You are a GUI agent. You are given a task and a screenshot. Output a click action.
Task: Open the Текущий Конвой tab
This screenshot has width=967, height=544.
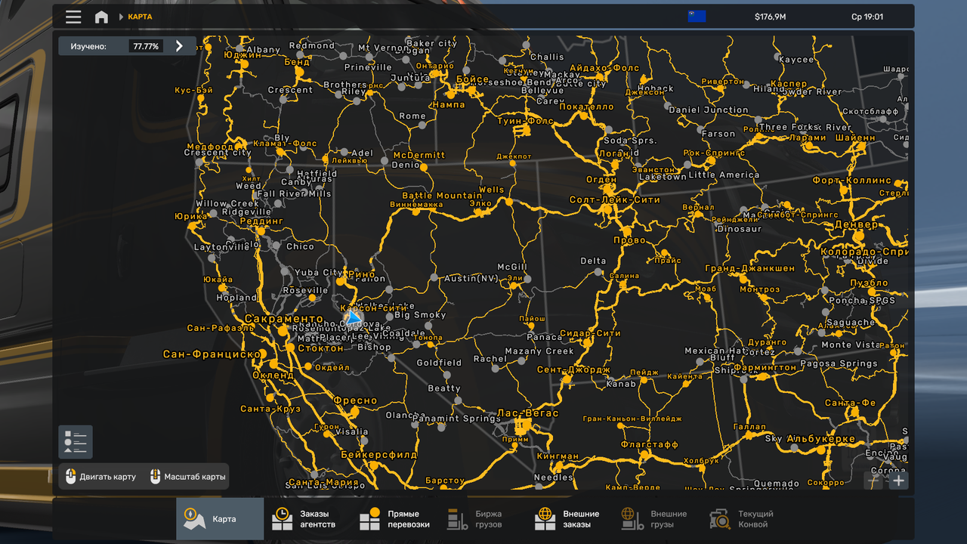tap(746, 519)
